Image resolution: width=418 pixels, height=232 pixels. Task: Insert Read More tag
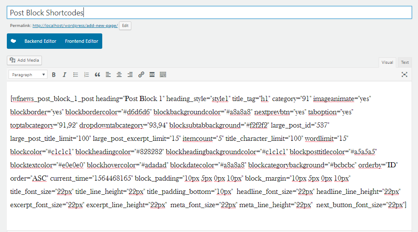point(152,74)
